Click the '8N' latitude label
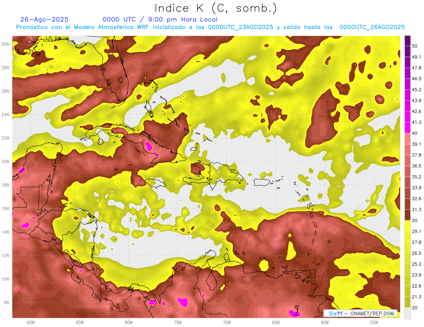 click(x=7, y=302)
